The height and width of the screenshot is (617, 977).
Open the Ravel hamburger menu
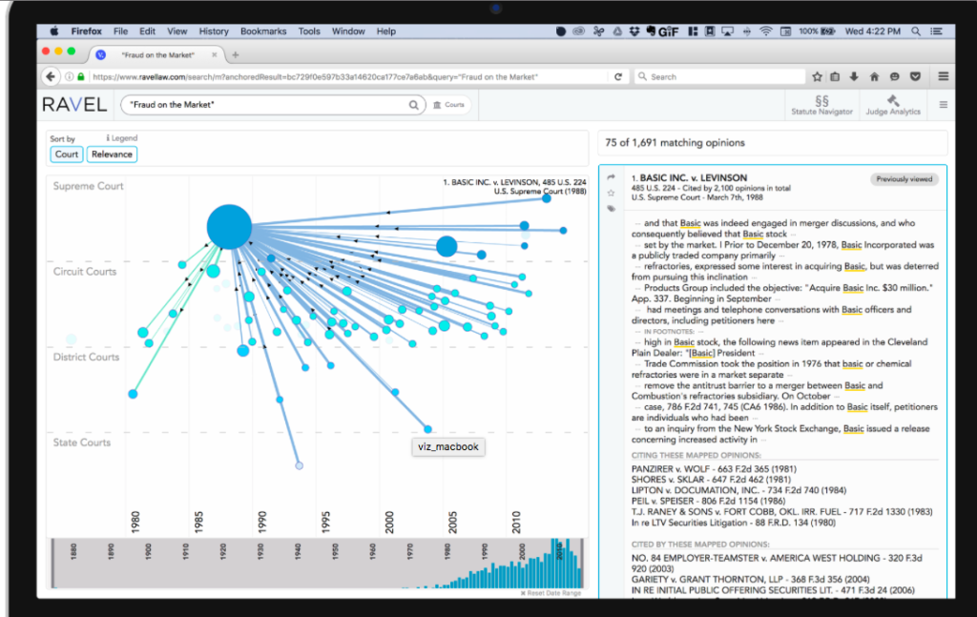tap(945, 105)
